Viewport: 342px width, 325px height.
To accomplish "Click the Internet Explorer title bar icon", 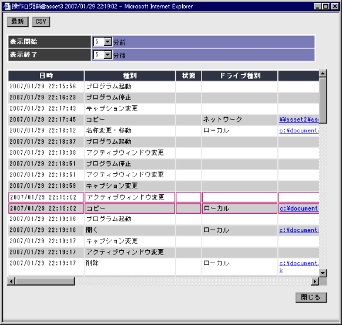I will click(x=7, y=6).
